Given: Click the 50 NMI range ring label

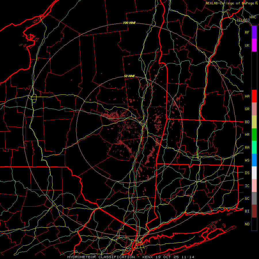Looking at the screenshot, I should point(129,76).
